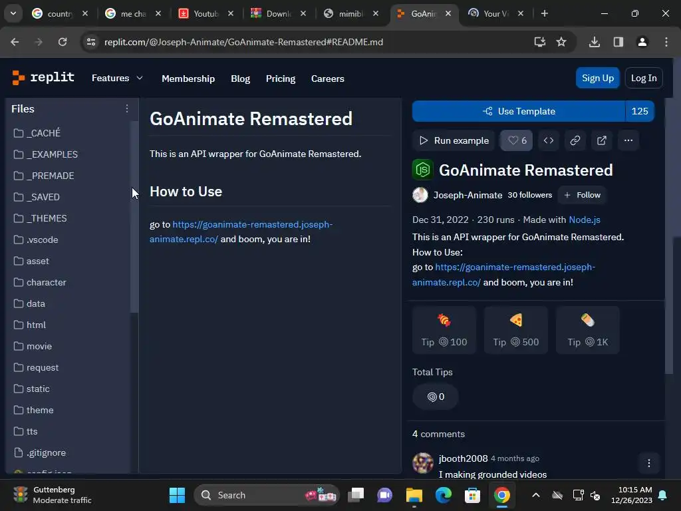The height and width of the screenshot is (511, 681).
Task: Open the repl more options ellipsis
Action: click(x=628, y=140)
